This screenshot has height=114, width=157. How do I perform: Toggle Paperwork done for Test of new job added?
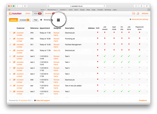tap(139, 85)
